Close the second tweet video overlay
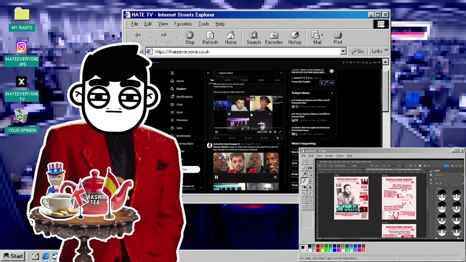Image resolution: width=466 pixels, height=262 pixels. (275, 177)
